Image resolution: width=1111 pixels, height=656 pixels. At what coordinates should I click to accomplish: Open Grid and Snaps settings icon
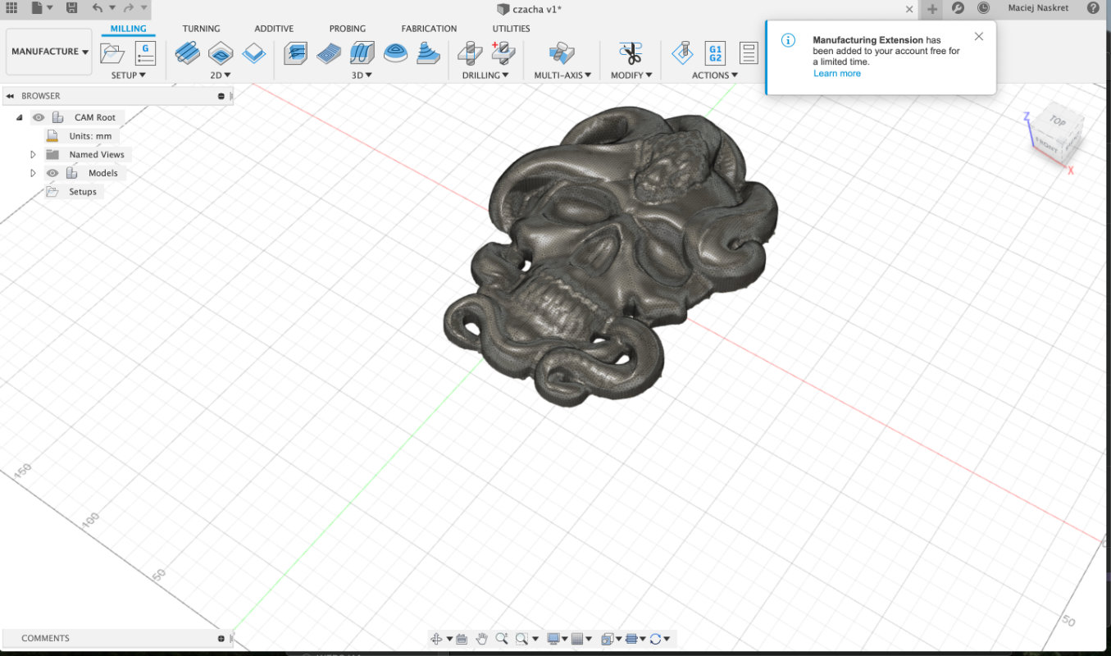(x=577, y=638)
